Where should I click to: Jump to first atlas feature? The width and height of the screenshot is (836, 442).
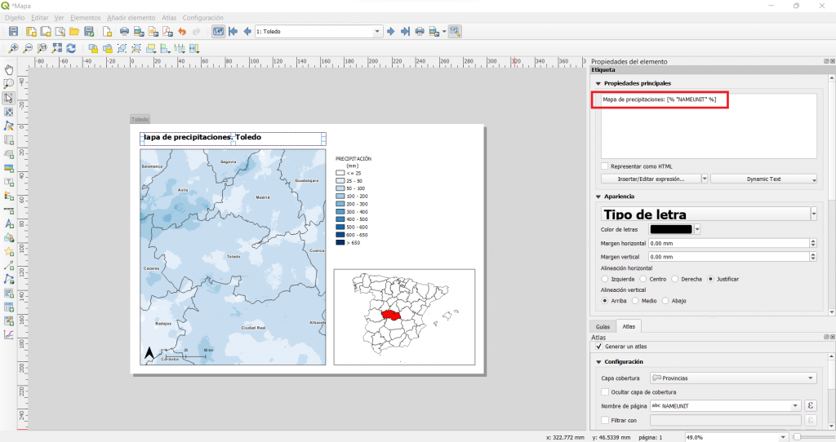coord(233,32)
